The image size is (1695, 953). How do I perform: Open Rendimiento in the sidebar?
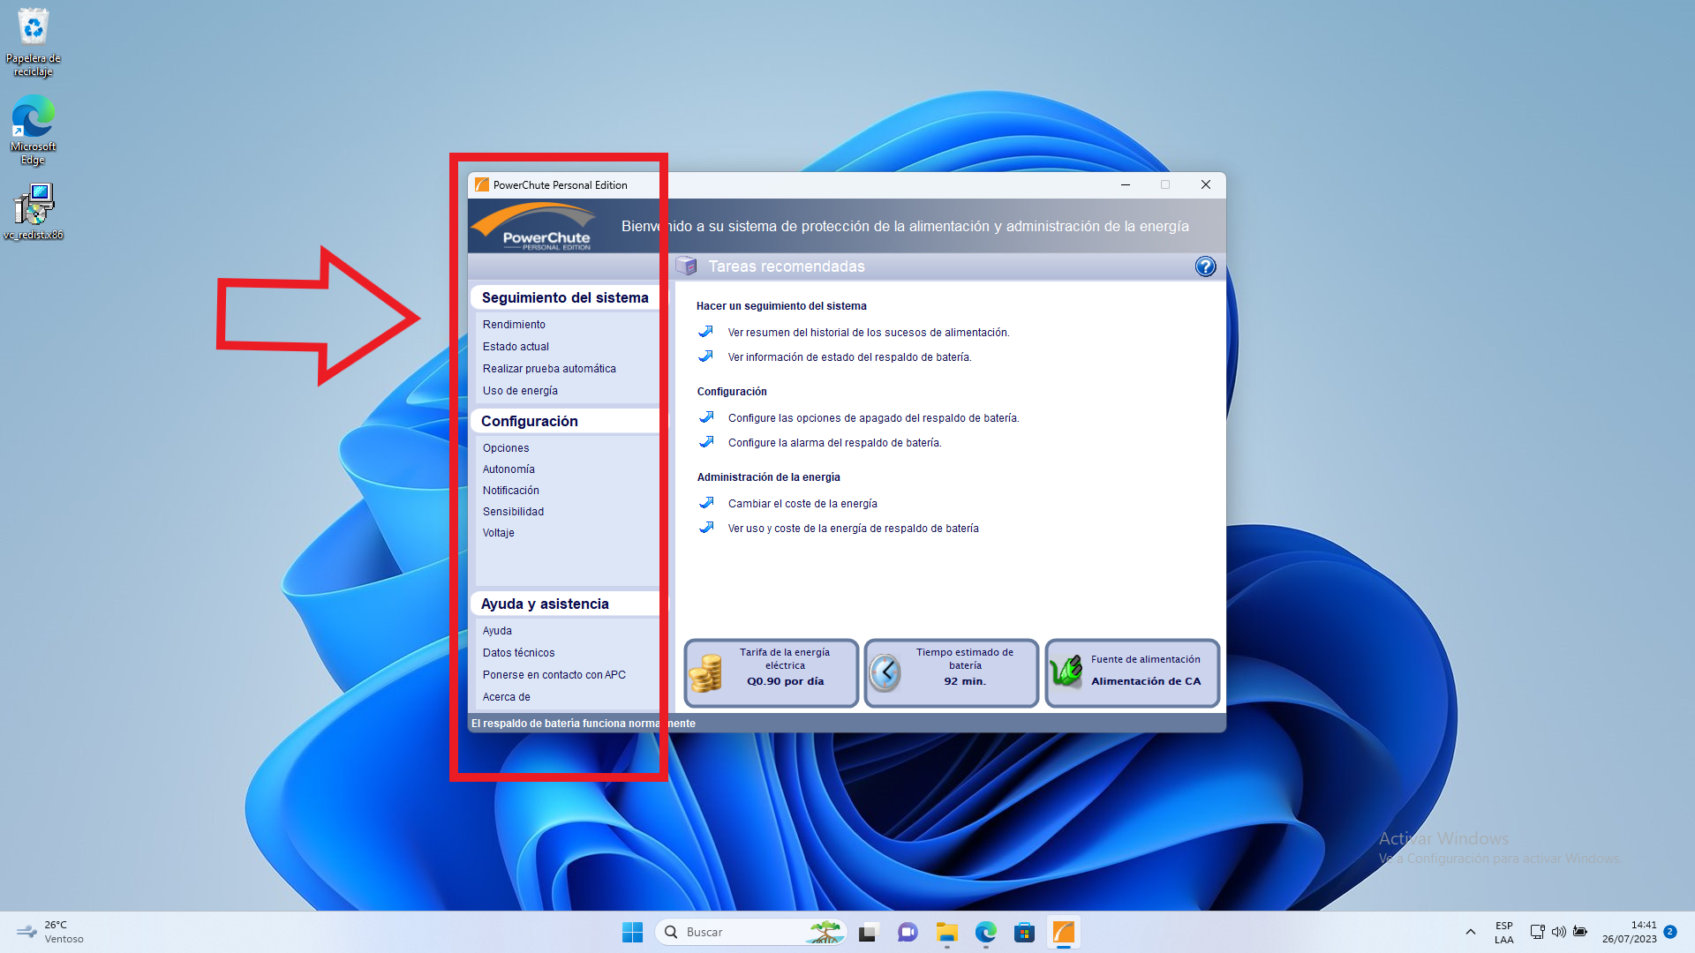click(514, 325)
